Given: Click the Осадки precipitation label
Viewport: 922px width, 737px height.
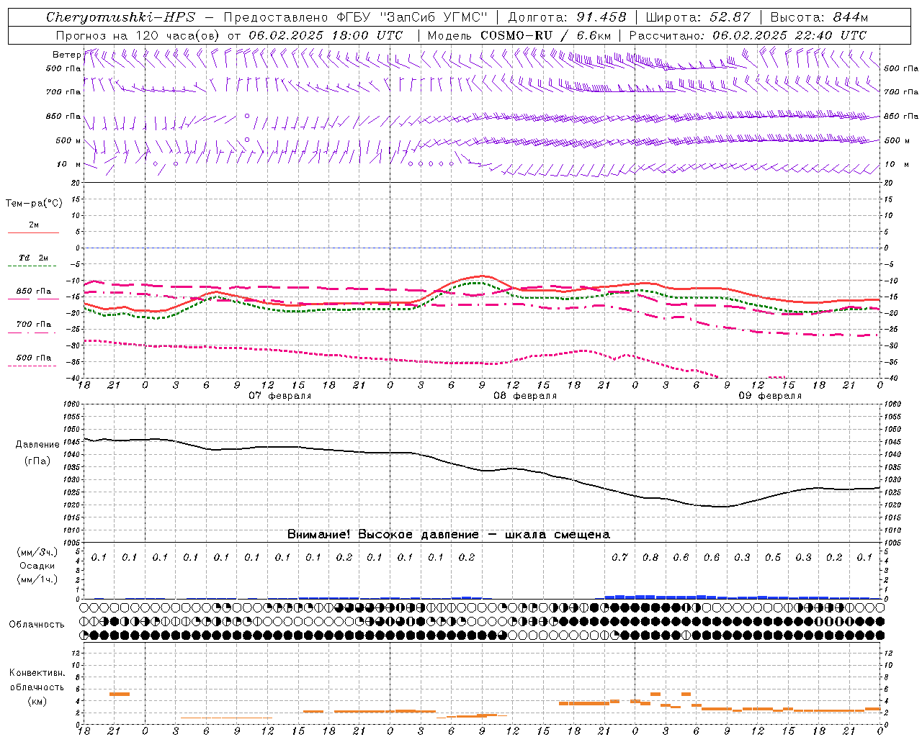Looking at the screenshot, I should [37, 566].
